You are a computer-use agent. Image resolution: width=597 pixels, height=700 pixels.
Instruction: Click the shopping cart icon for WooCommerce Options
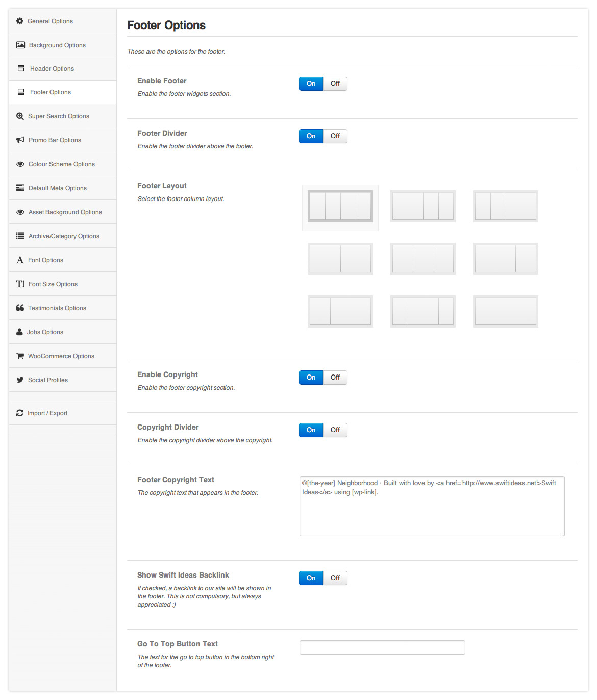click(x=20, y=356)
